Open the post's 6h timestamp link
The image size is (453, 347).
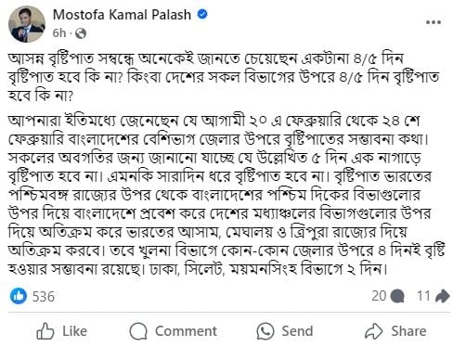point(59,33)
